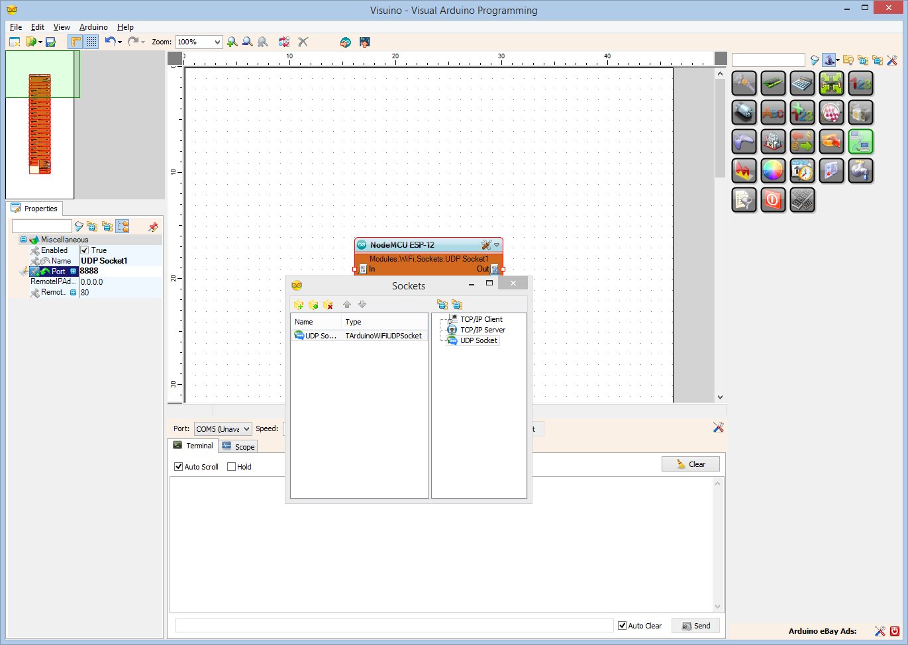Select the color wheel components category
The width and height of the screenshot is (908, 645).
tap(773, 170)
